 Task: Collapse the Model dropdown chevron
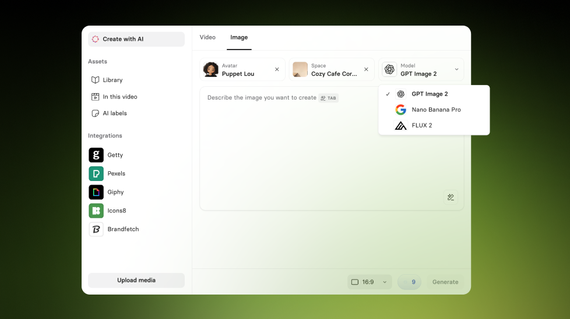[x=456, y=69]
